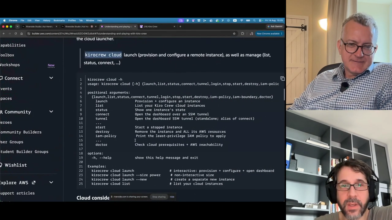Navigate back in Chrome
The image size is (392, 220).
(4, 34)
